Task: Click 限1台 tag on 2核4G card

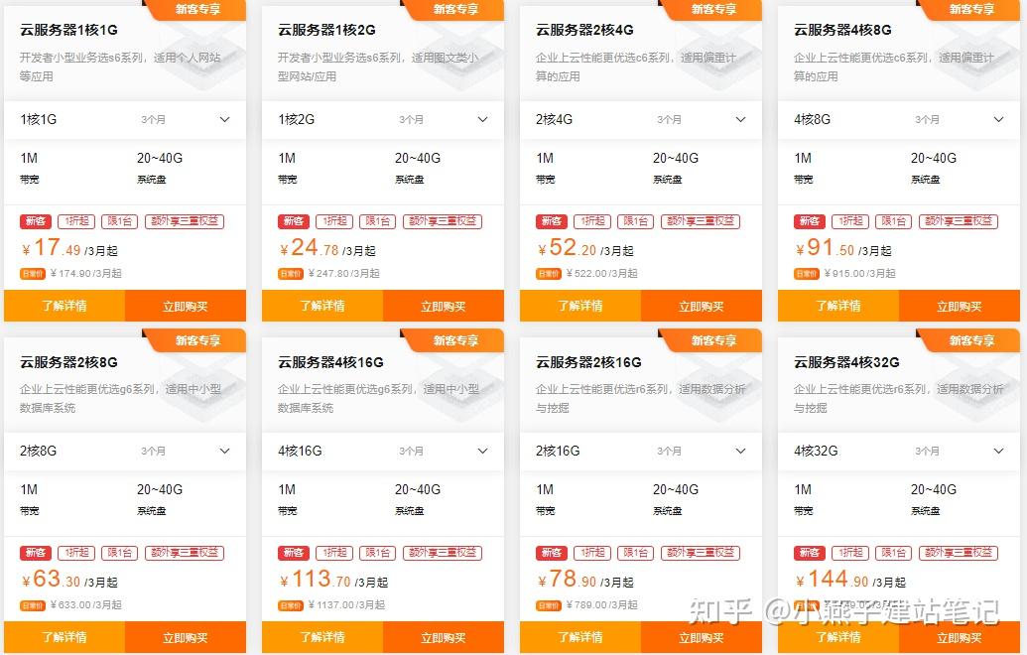Action: point(635,221)
